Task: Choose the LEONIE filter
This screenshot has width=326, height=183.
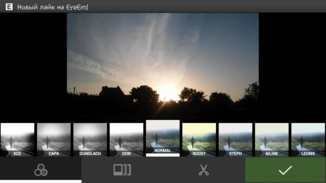Action: 308,140
